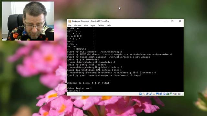Open the Machine menu
207x116 pixels.
(x=78, y=25)
